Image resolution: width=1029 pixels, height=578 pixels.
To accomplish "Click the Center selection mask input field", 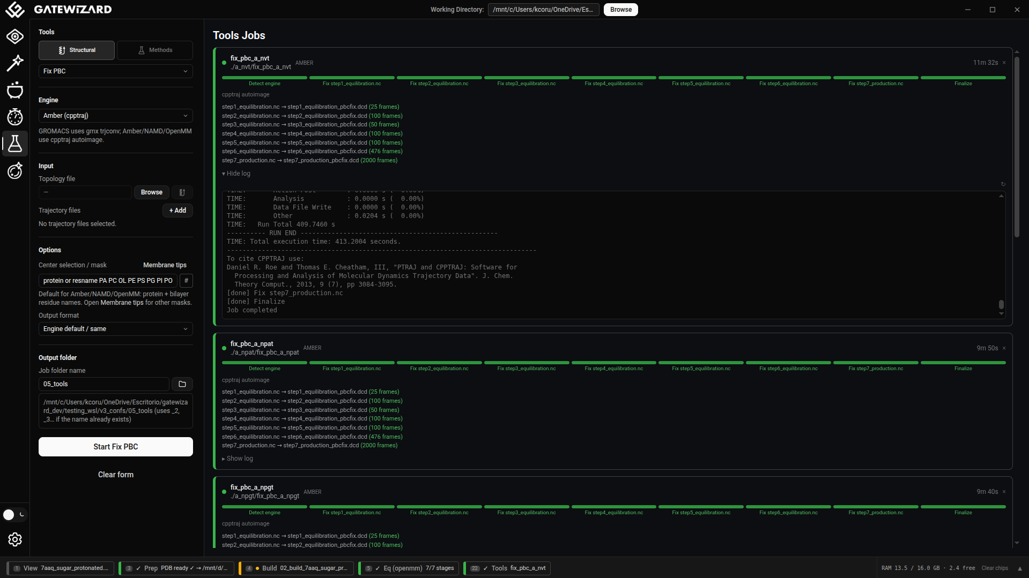I will click(108, 281).
